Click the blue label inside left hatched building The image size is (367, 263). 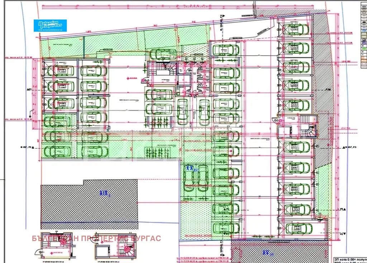[x=105, y=194]
